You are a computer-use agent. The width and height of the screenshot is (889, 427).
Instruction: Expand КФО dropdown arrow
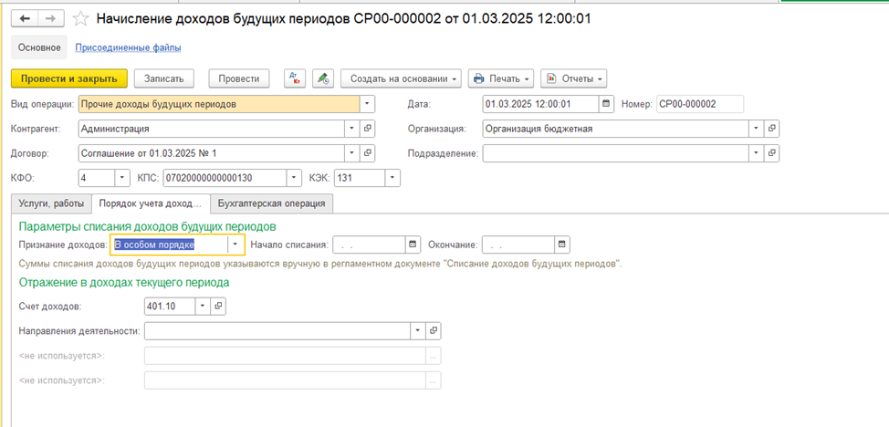coord(122,178)
